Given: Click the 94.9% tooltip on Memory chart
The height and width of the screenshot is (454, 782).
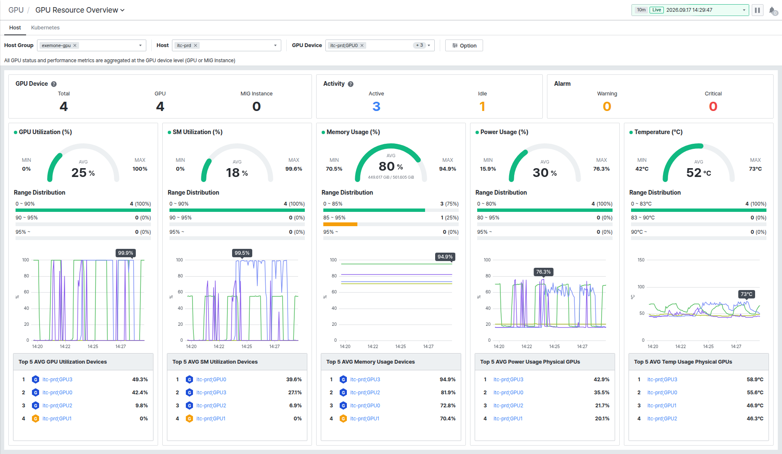Looking at the screenshot, I should pos(445,257).
